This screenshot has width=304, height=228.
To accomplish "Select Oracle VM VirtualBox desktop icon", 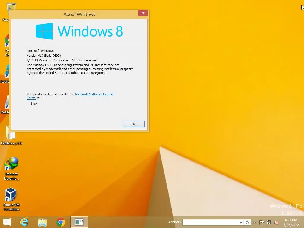I will pos(11,199).
